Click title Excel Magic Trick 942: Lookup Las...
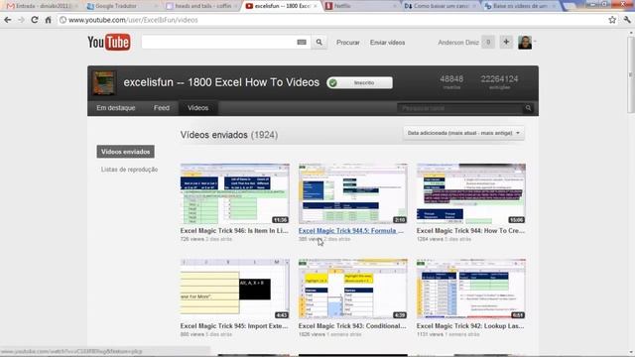The width and height of the screenshot is (635, 357). [x=470, y=326]
